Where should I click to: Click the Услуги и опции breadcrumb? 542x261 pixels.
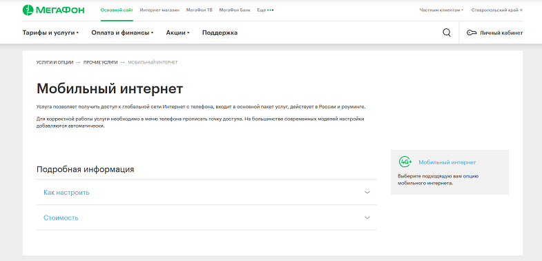55,62
